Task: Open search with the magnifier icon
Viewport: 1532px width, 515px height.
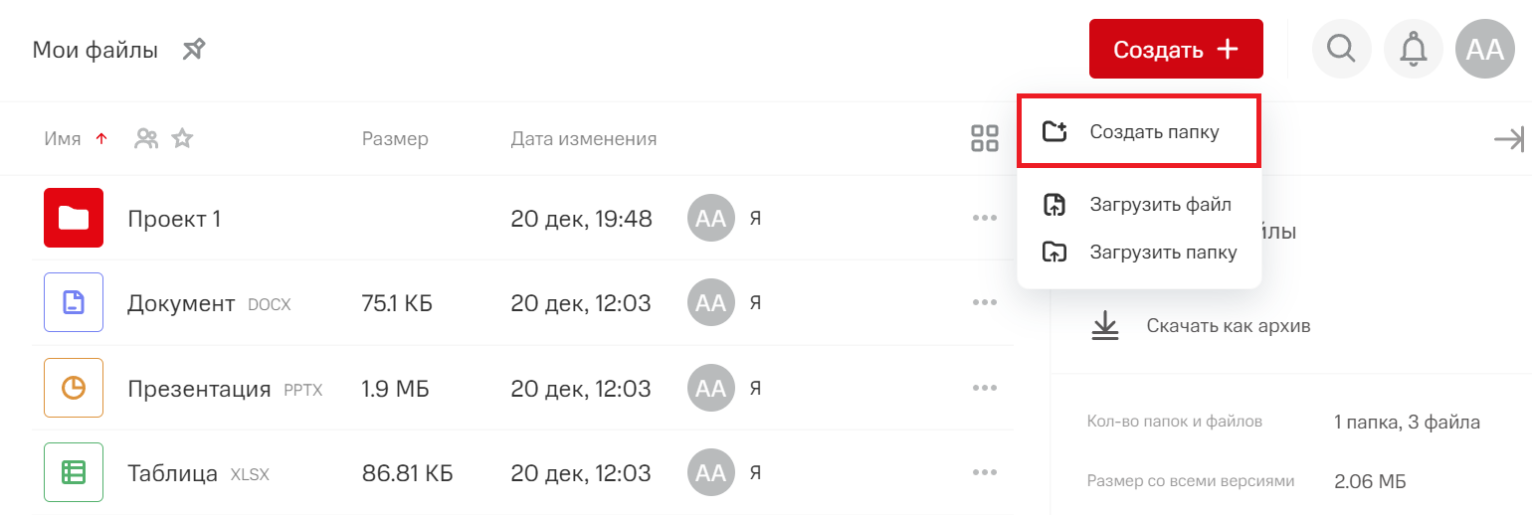Action: [x=1342, y=49]
